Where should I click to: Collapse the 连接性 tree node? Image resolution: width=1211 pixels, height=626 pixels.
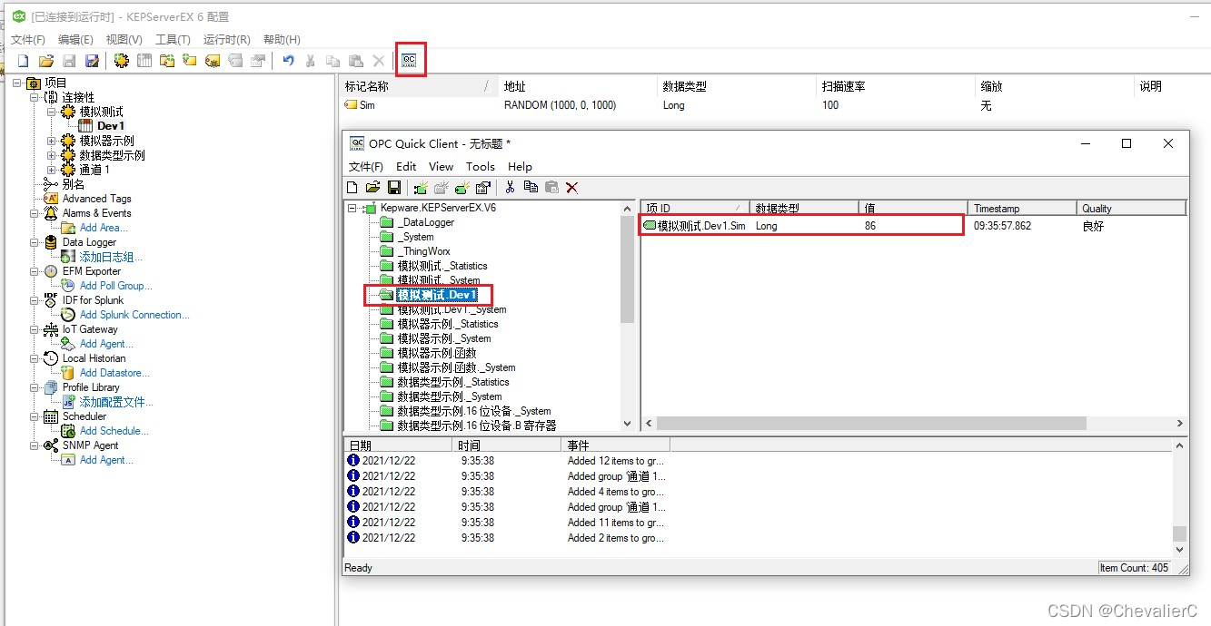(x=35, y=97)
